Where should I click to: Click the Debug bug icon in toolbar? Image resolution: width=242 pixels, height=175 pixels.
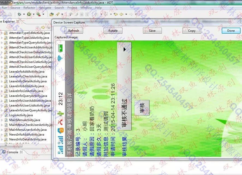(x=19, y=14)
